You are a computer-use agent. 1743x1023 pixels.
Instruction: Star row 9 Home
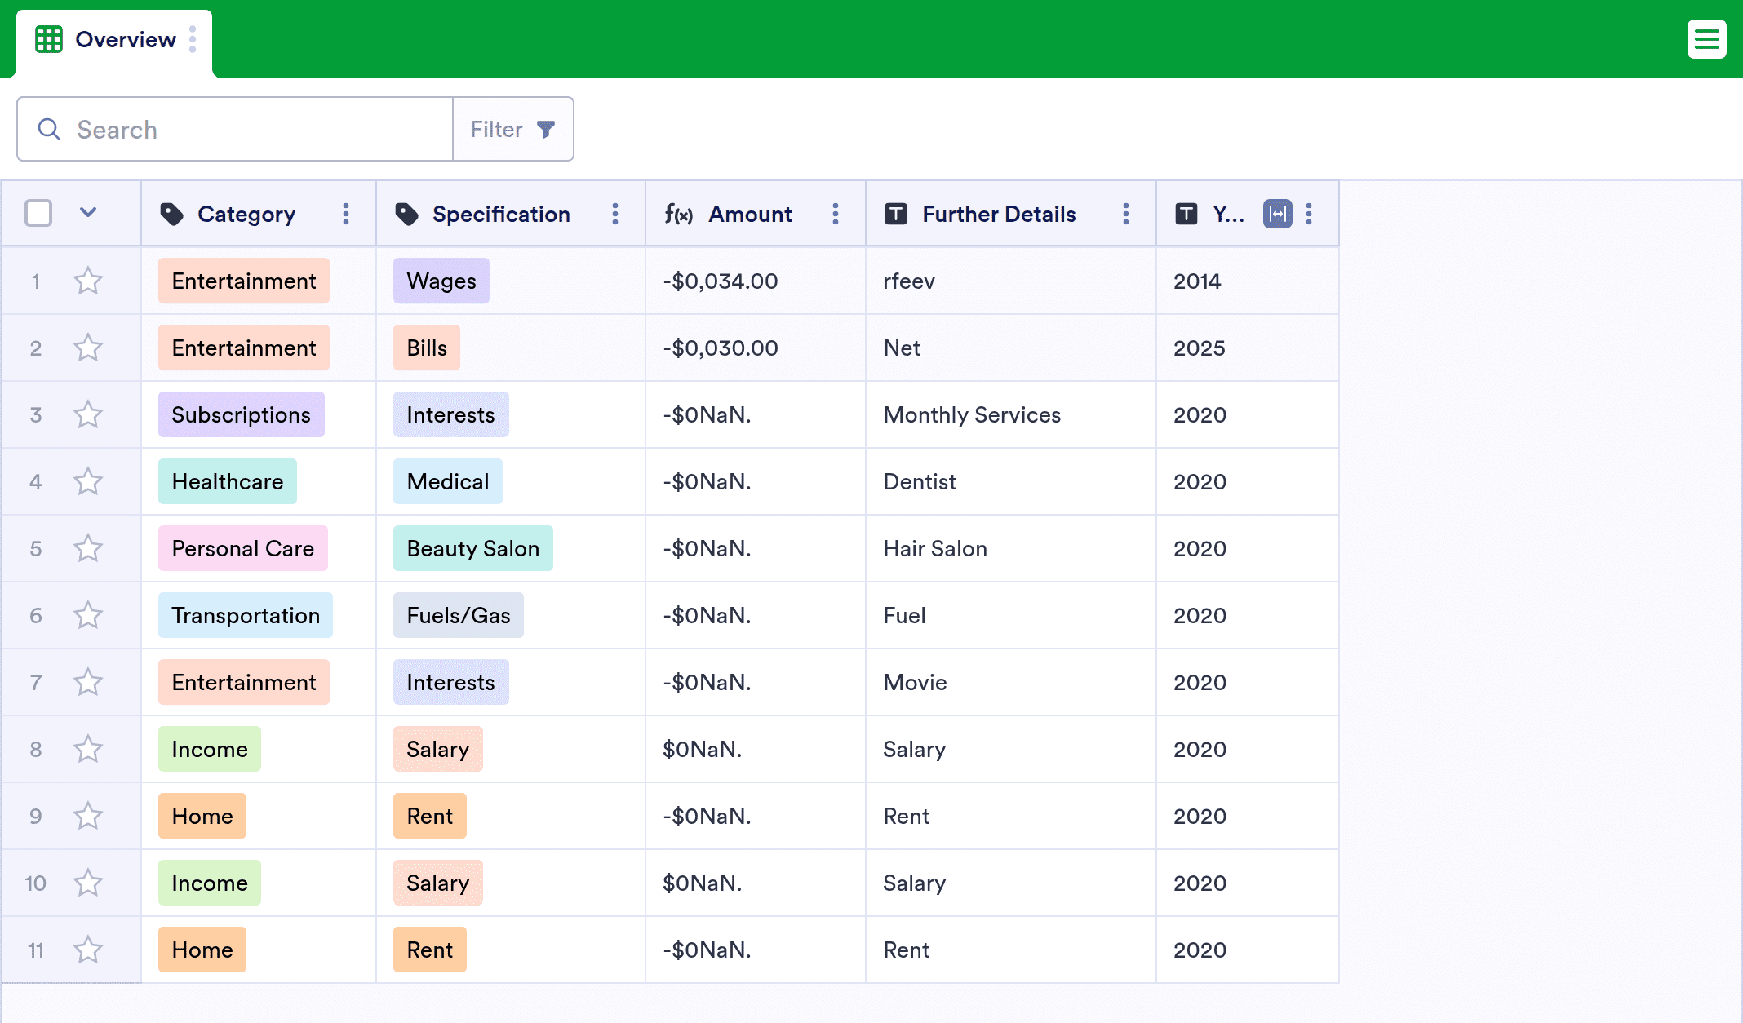pyautogui.click(x=88, y=816)
